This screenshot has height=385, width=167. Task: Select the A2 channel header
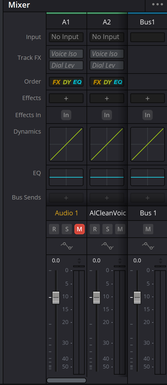[x=107, y=22]
